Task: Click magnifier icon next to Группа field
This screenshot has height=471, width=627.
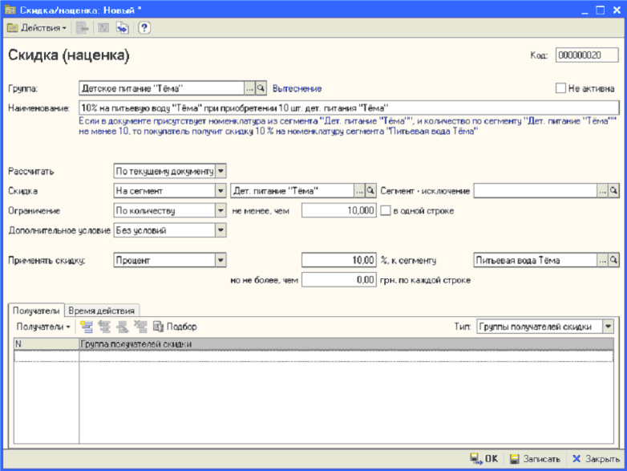Action: pos(261,88)
